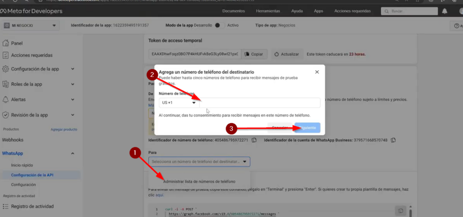Open Configuración under WhatsApp
The height and width of the screenshot is (217, 463).
pyautogui.click(x=24, y=185)
